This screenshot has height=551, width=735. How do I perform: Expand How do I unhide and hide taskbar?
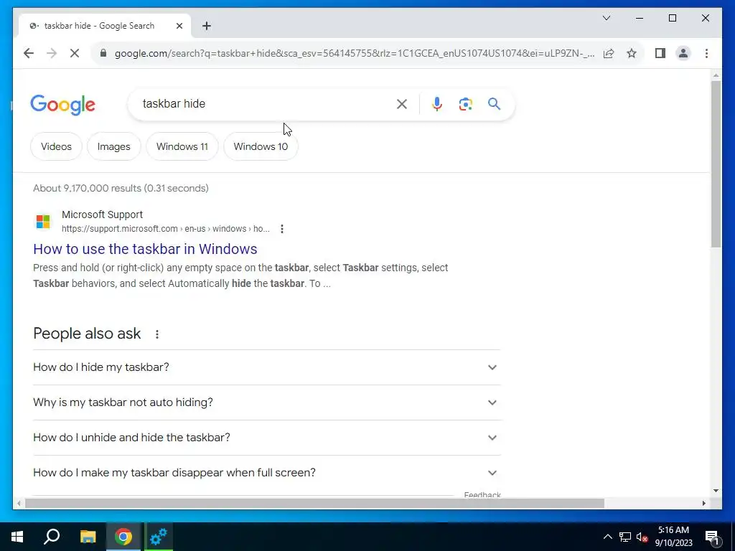pos(267,438)
